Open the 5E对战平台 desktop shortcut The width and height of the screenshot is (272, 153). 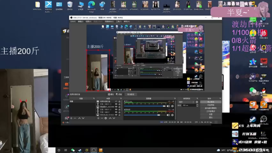(253, 78)
